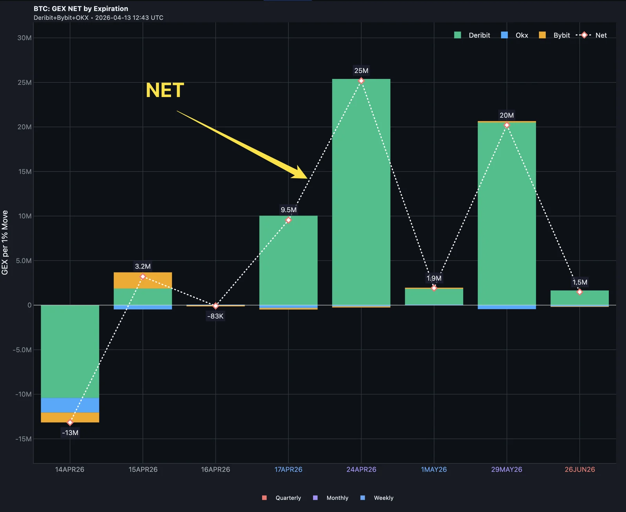Click the red diamond marker at the 25M peak
The width and height of the screenshot is (626, 512).
click(x=361, y=80)
